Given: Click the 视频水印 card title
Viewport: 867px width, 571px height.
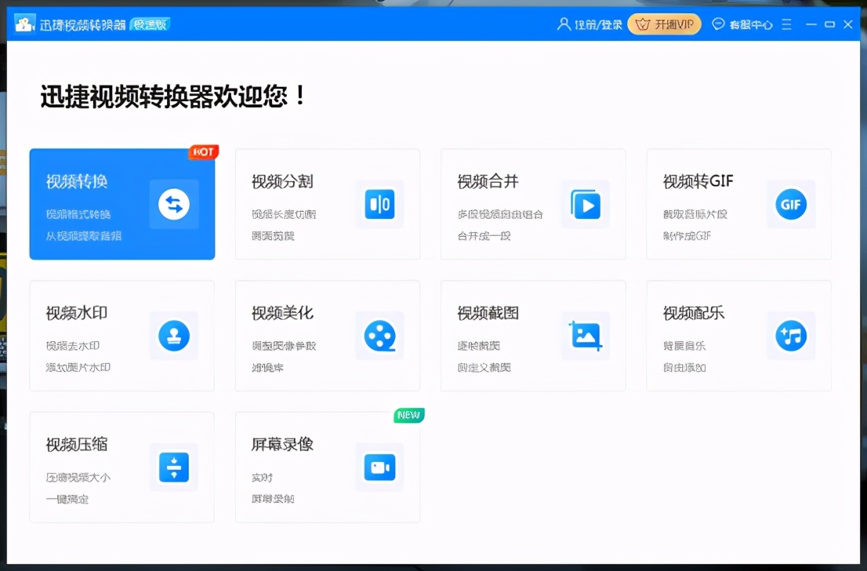Looking at the screenshot, I should pyautogui.click(x=77, y=313).
